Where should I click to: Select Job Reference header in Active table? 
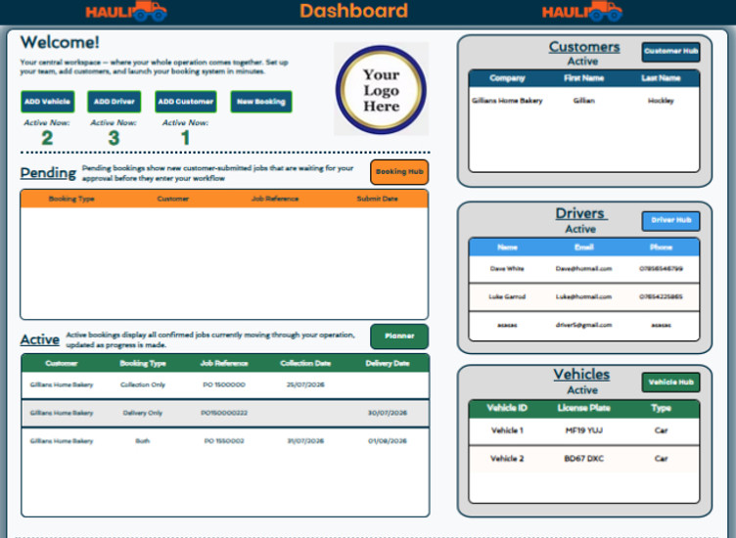224,364
